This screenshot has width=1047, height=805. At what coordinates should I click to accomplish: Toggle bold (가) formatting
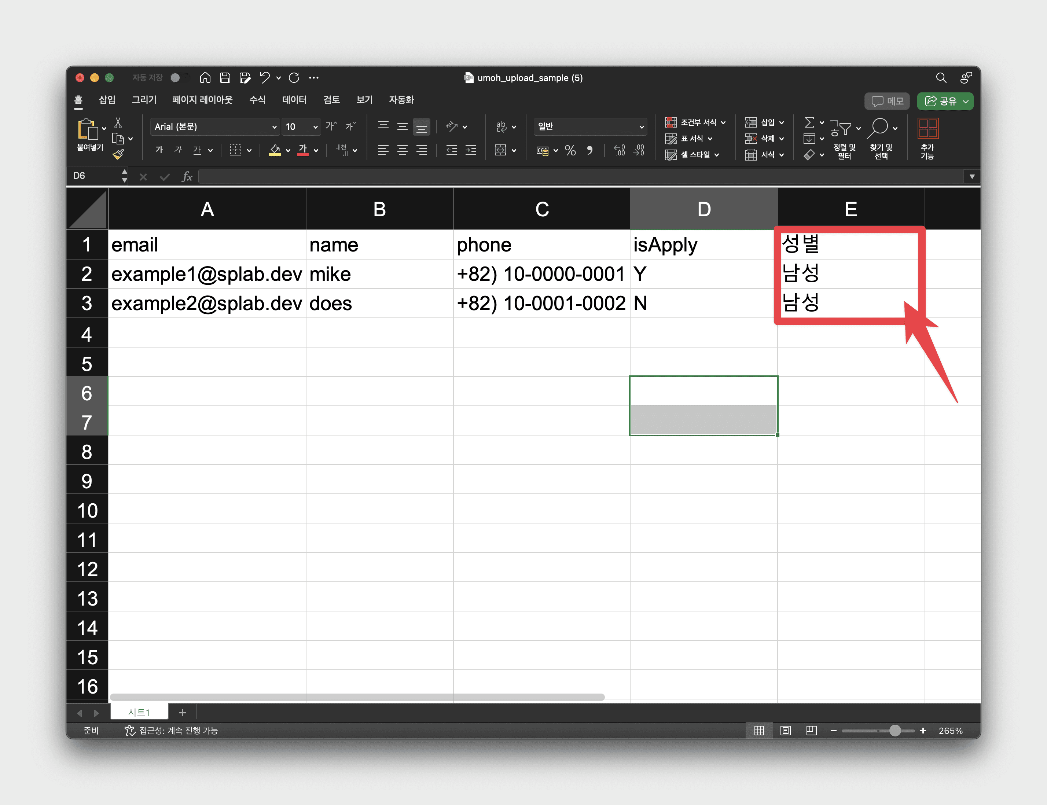159,150
